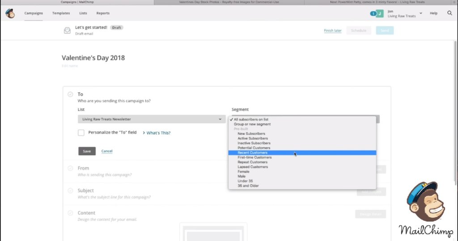This screenshot has height=241, width=458.
Task: Click the email content preview thumbnail
Action: pos(213,232)
